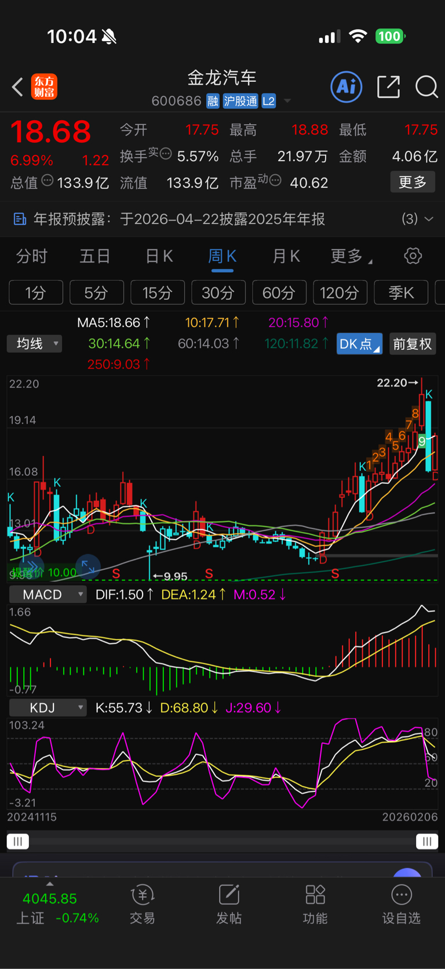Tap info icon beside 换手实
Screen dimensions: 445x969
pos(166,154)
